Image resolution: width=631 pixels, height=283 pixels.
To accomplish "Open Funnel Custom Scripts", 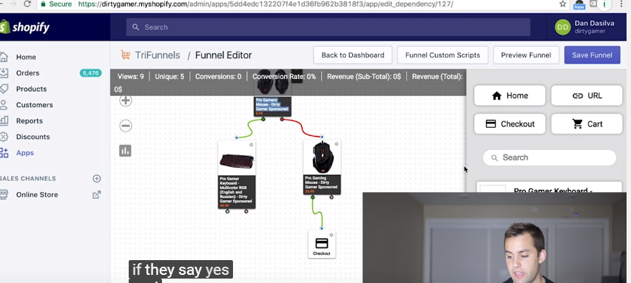I will pos(442,55).
